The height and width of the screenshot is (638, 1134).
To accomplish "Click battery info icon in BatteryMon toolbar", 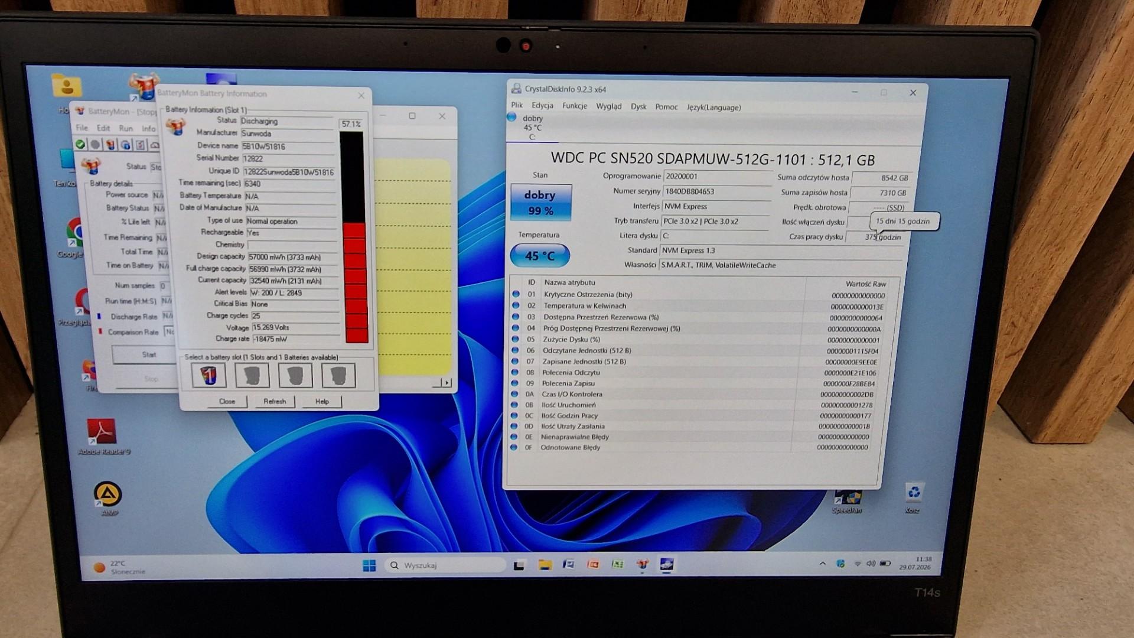I will [x=110, y=145].
